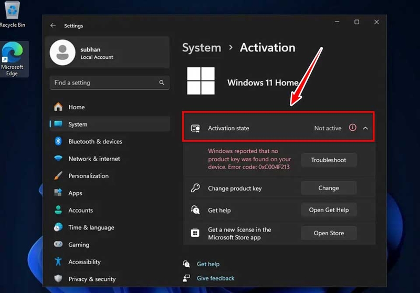420x293 pixels.
Task: Click the System monitor icon in sidebar
Action: (58, 124)
